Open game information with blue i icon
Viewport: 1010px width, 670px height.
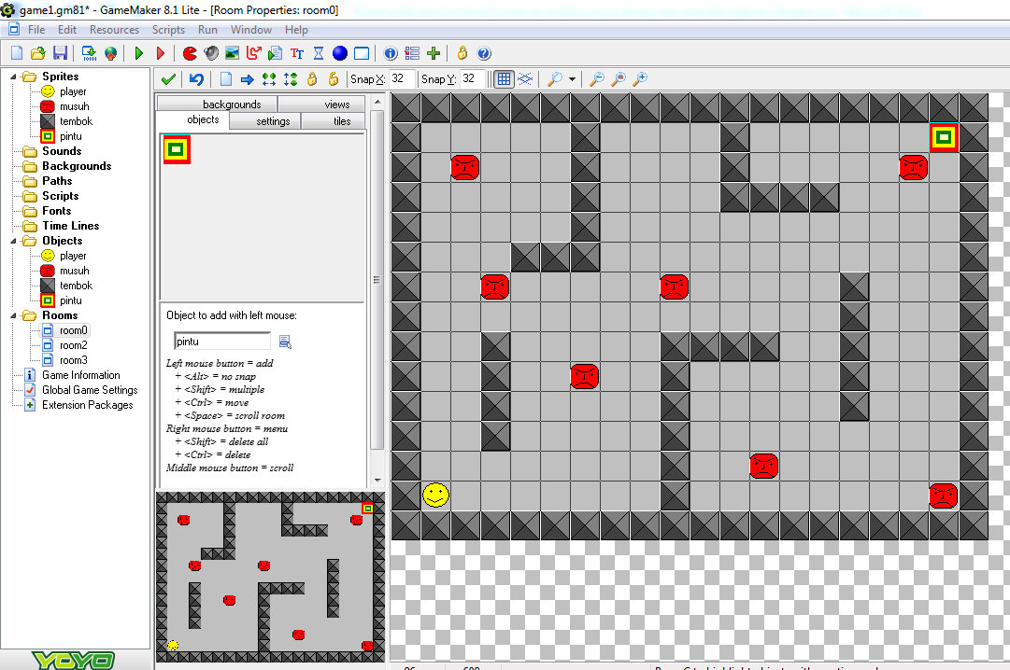[x=391, y=53]
